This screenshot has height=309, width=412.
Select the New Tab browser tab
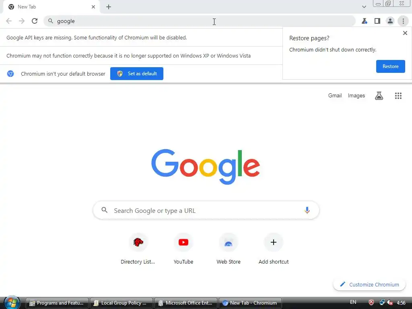pos(51,7)
